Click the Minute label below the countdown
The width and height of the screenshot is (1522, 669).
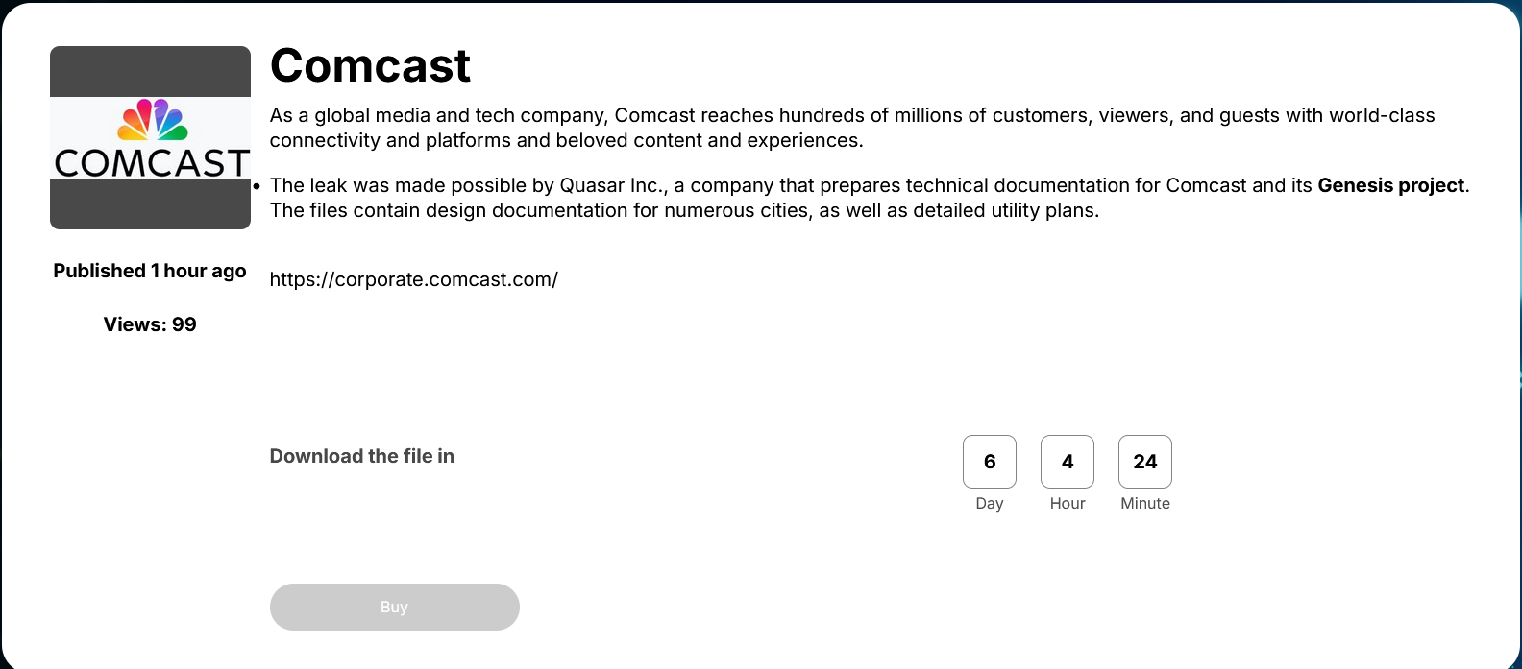tap(1144, 503)
